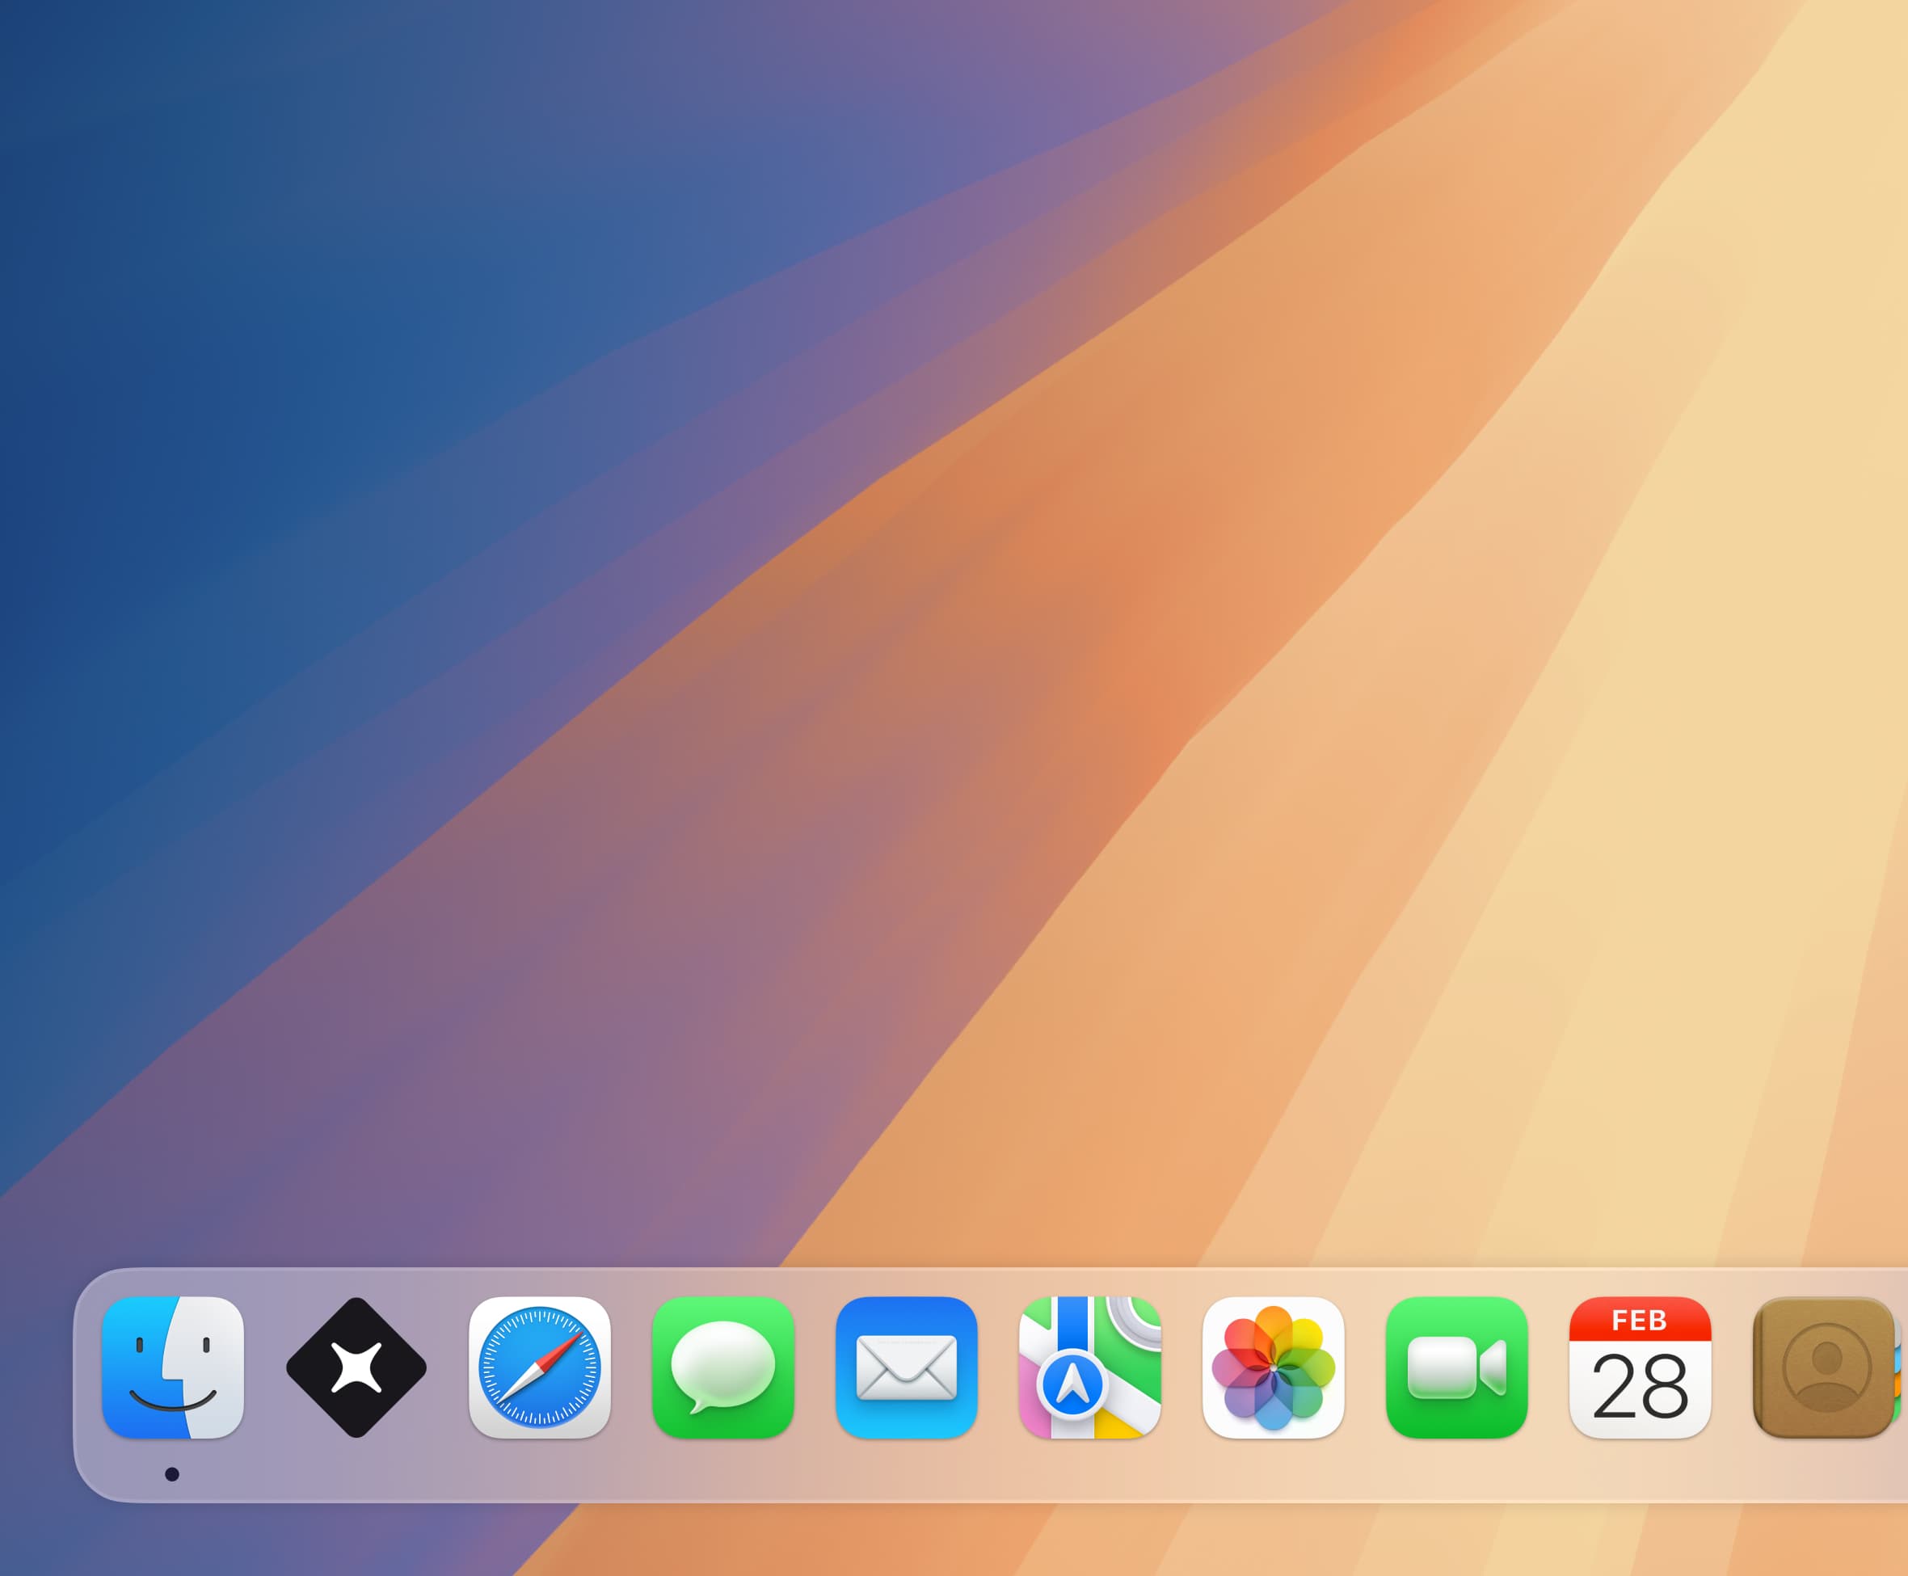Open the Maps app
Screen dimensions: 1908x1576
pos(1089,1367)
